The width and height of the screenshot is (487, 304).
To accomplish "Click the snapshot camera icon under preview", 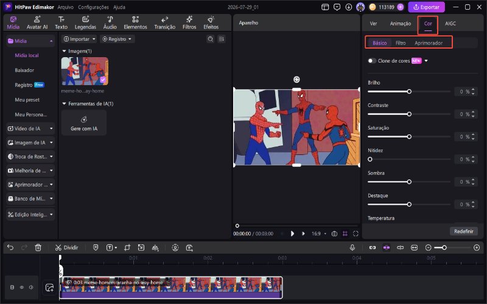I will tap(334, 233).
